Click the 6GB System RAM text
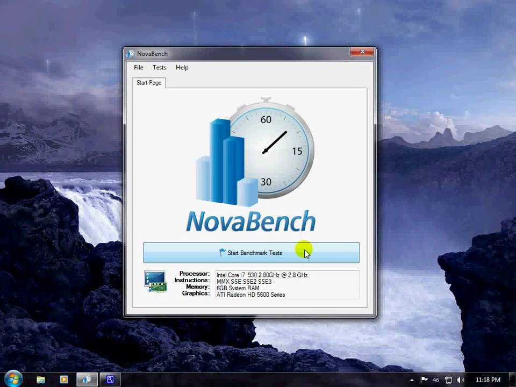 click(238, 288)
